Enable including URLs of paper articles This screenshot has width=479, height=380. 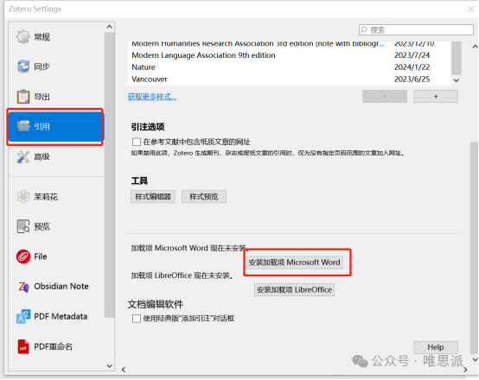click(137, 142)
